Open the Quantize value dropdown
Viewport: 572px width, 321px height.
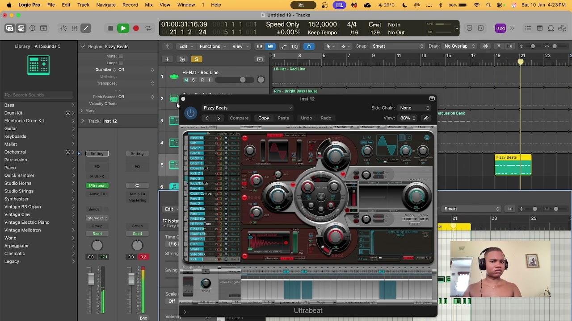(x=136, y=70)
